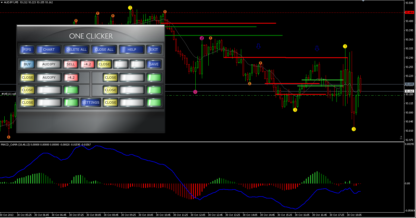Select the yellow marker at the lowest candle wick
416x218 pixels.
(354, 129)
